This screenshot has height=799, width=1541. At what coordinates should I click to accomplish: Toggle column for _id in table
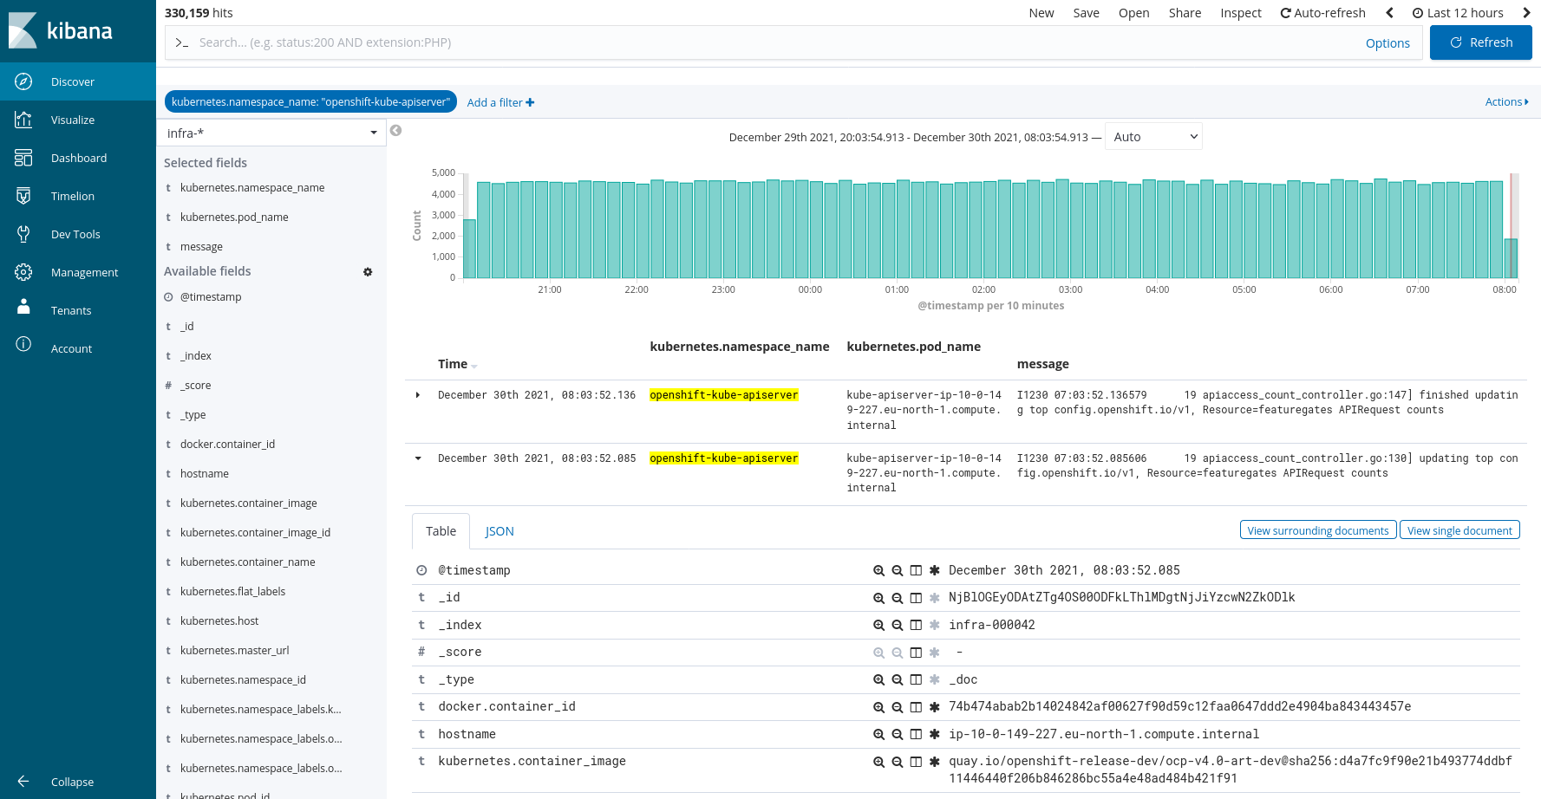pos(916,598)
